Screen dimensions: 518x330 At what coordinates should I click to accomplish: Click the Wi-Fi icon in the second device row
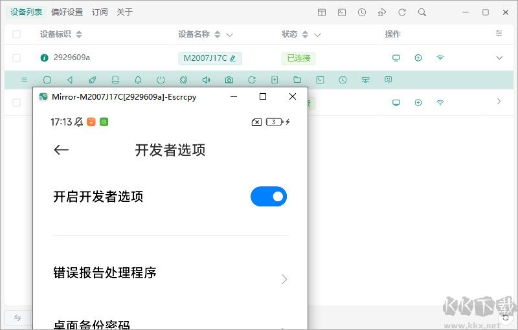point(440,103)
